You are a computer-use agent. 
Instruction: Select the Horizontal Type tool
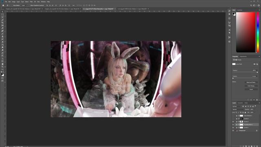pyautogui.click(x=2, y=56)
